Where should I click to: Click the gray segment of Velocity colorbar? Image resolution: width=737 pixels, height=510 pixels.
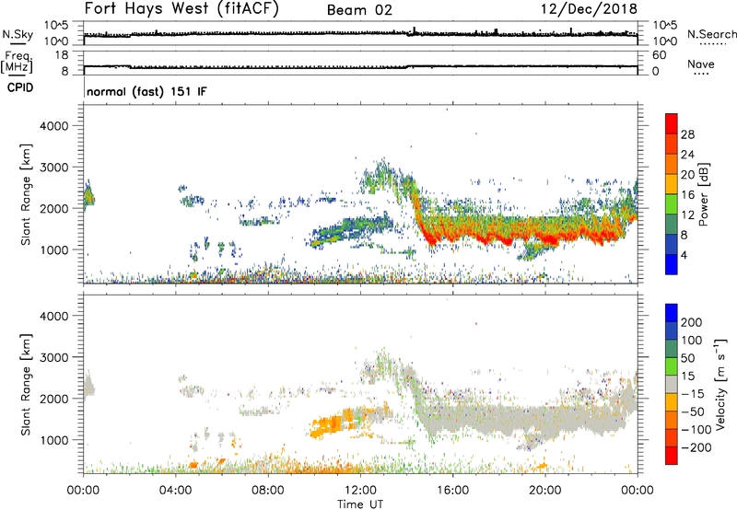(672, 384)
